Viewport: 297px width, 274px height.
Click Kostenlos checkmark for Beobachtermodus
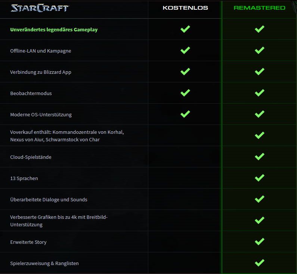coord(185,93)
